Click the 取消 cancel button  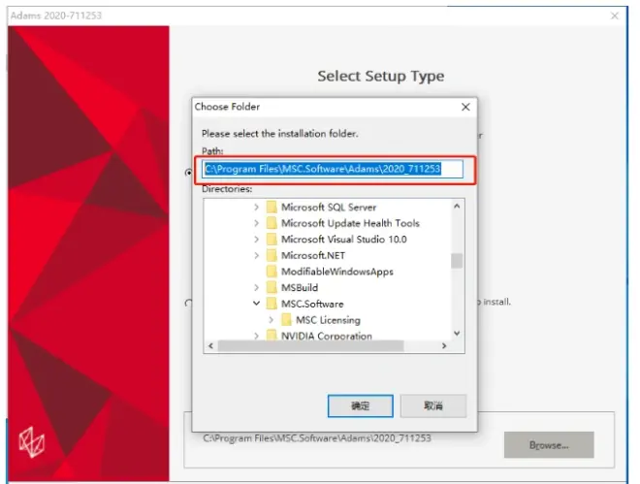point(433,405)
